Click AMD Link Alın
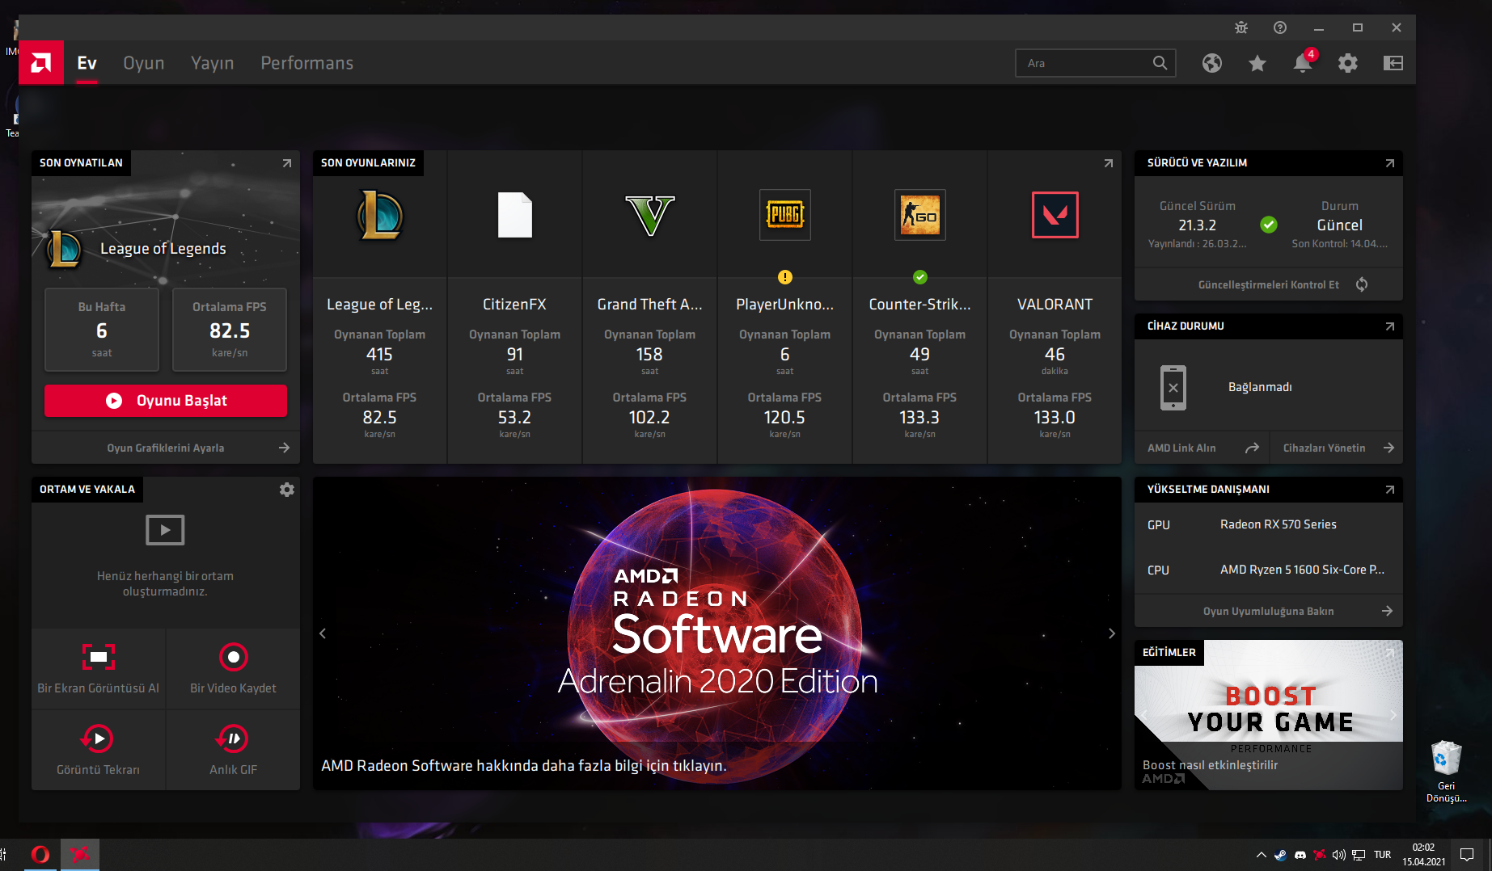 [x=1202, y=448]
